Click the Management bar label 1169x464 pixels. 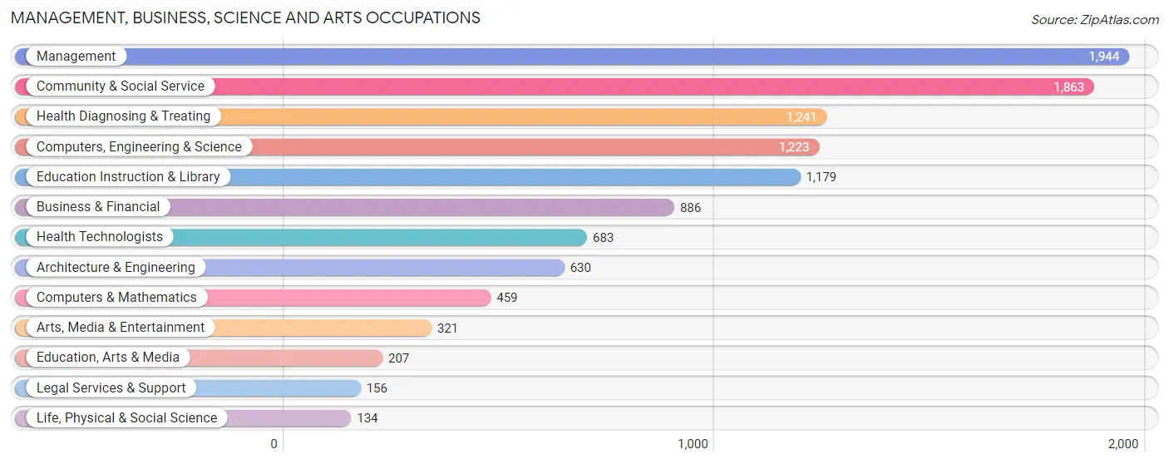click(76, 57)
